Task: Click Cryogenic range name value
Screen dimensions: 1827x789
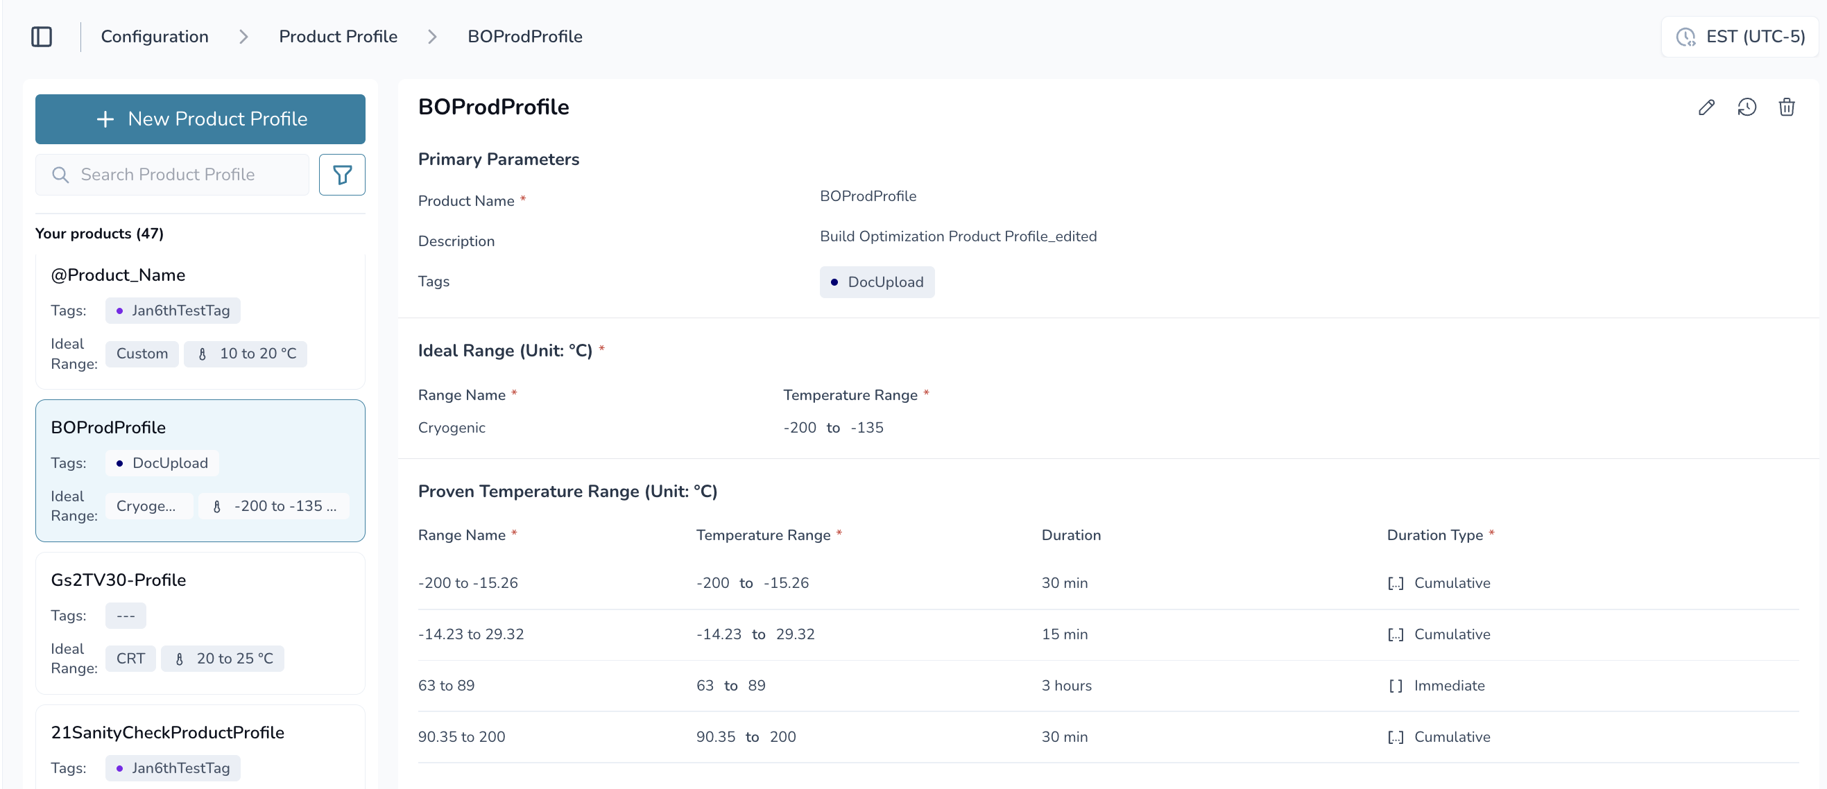Action: coord(452,428)
